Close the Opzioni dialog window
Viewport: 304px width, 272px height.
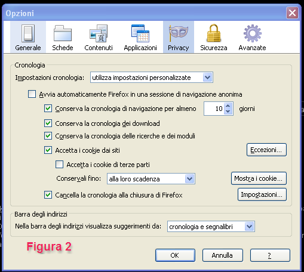pos(292,13)
